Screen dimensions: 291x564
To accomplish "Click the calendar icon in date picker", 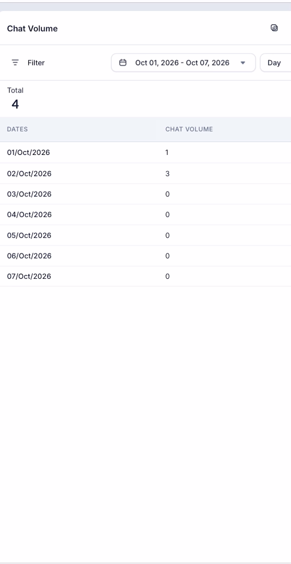I will click(x=123, y=62).
